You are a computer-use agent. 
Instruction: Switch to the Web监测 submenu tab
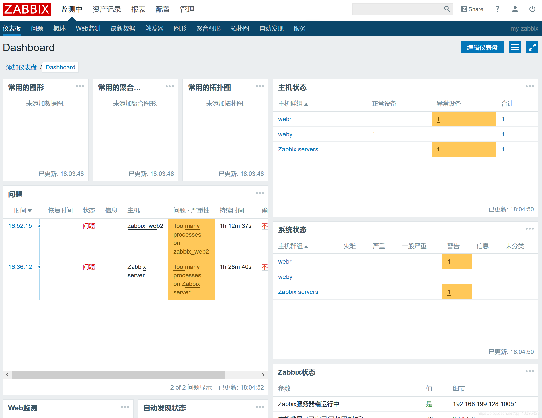(88, 28)
